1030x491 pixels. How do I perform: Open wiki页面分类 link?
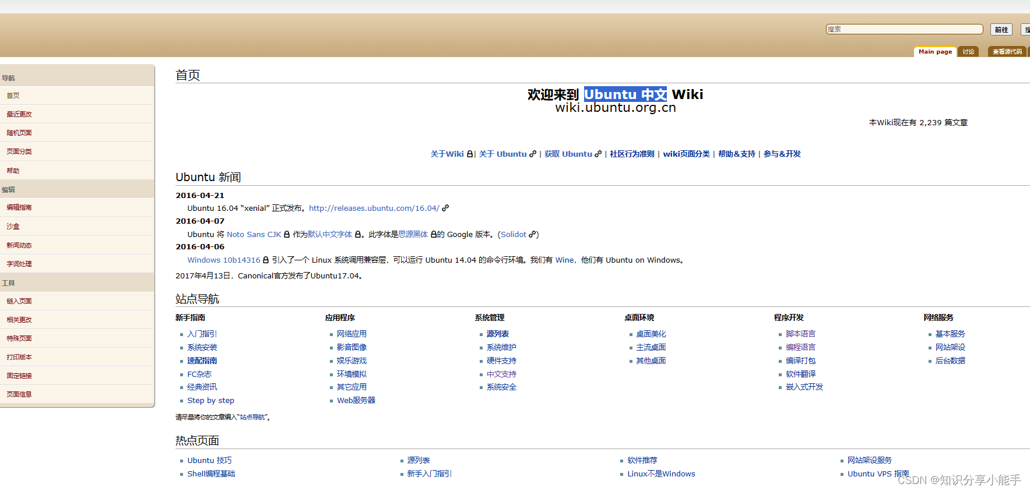686,154
